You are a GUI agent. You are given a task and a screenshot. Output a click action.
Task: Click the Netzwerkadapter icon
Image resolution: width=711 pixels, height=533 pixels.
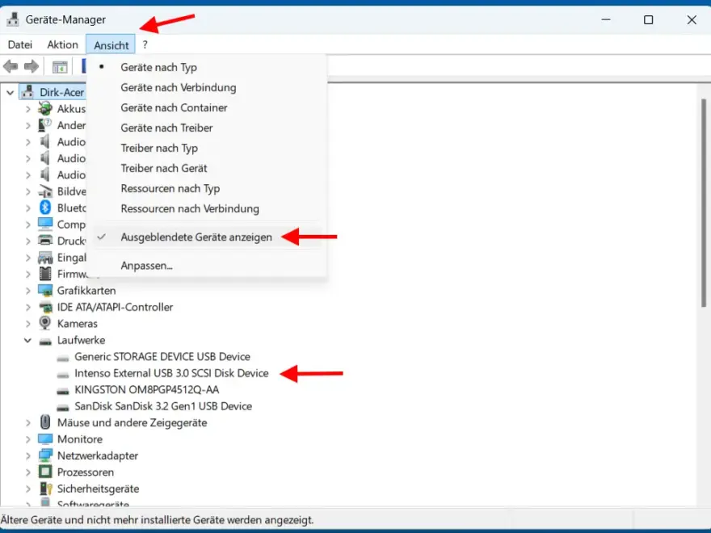click(44, 455)
